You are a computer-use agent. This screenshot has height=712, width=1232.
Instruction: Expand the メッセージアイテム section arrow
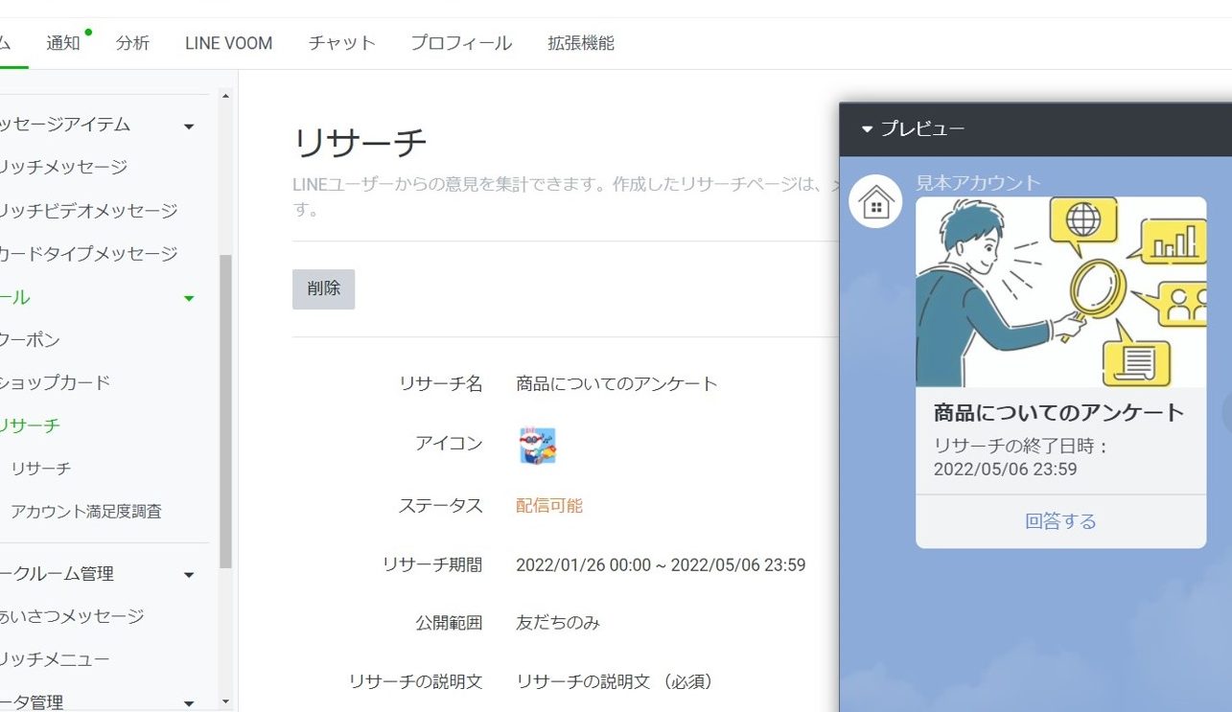click(189, 126)
